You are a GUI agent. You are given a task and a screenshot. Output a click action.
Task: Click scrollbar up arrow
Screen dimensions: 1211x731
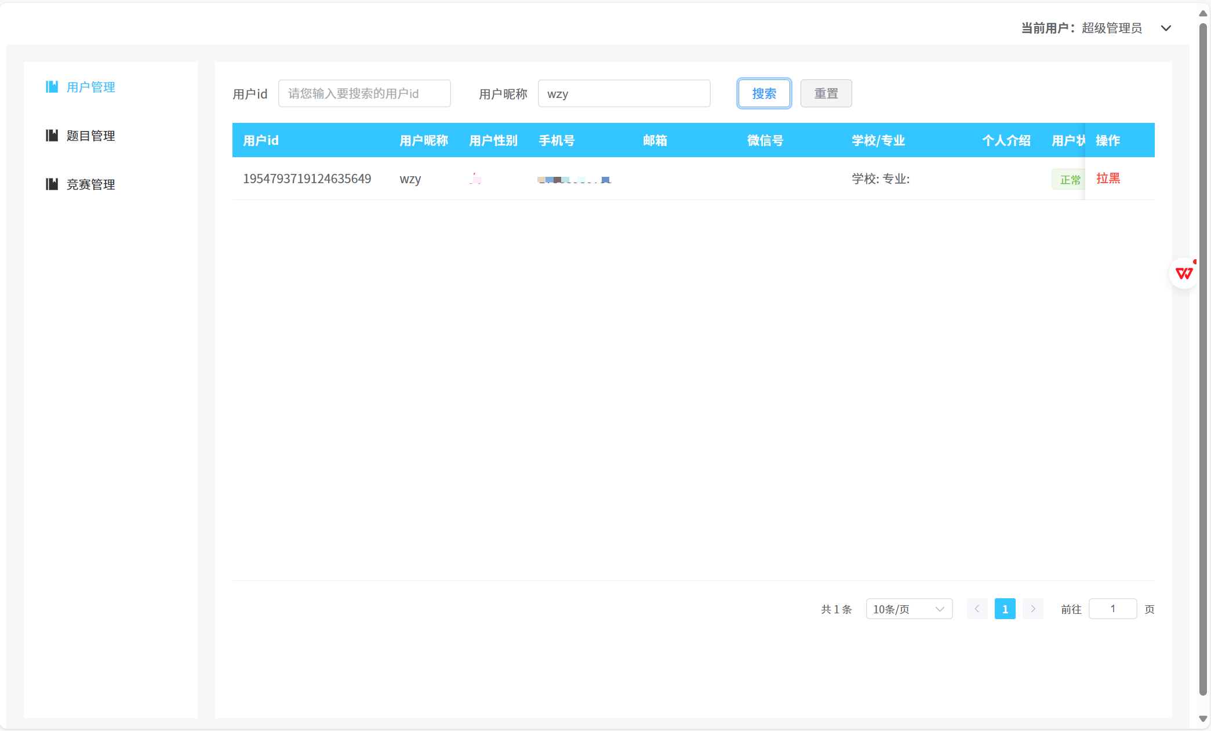(x=1203, y=13)
